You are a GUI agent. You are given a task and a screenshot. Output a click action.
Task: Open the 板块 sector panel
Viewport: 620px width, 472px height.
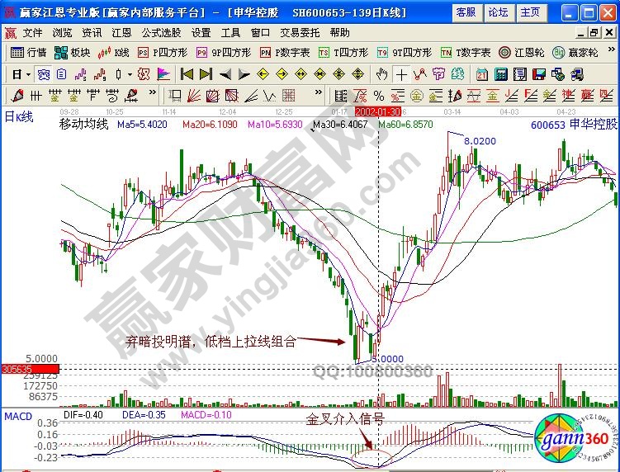[x=72, y=52]
